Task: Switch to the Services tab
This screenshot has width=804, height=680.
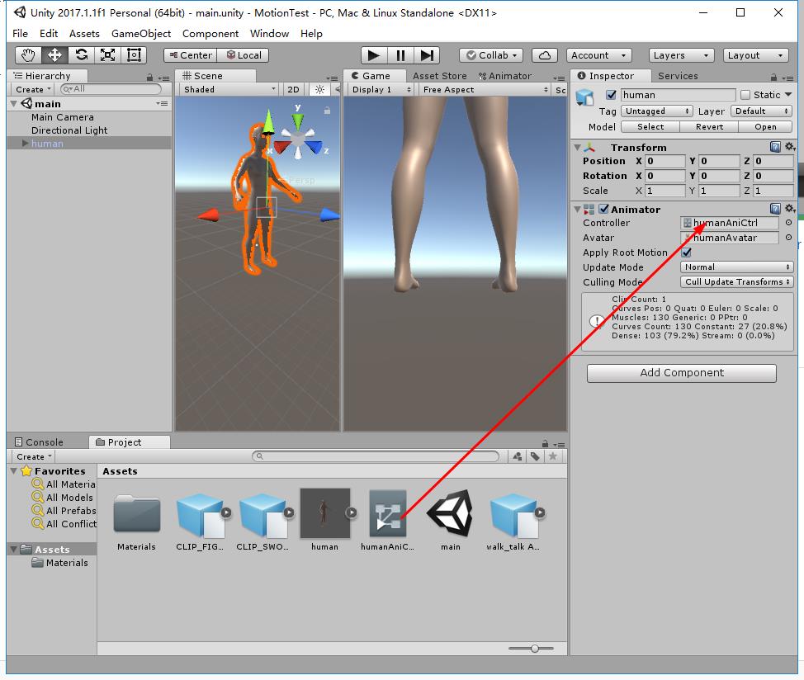Action: (678, 76)
